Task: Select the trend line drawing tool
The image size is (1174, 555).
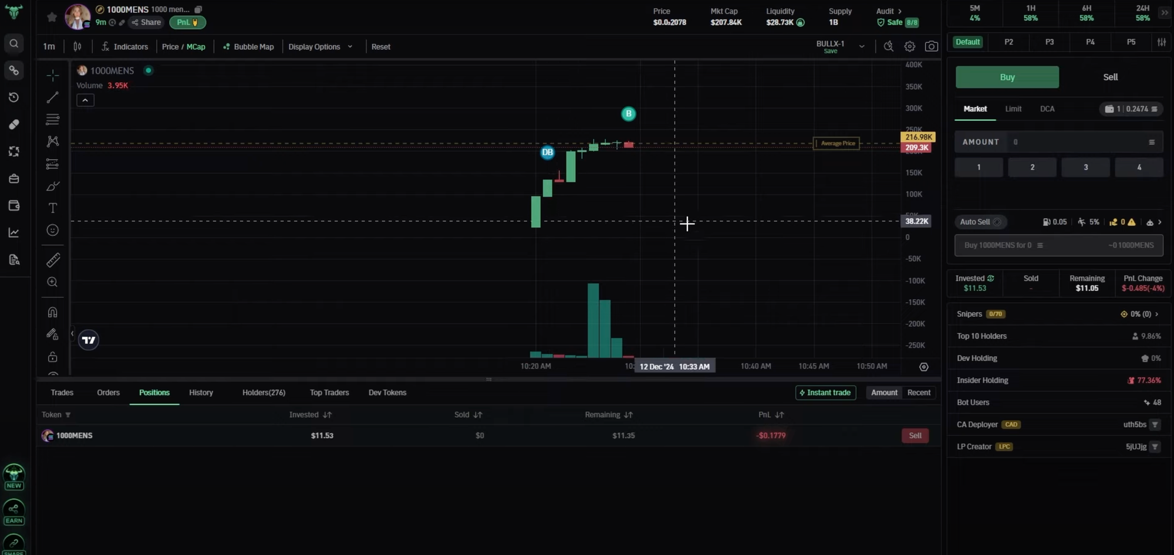Action: click(53, 97)
